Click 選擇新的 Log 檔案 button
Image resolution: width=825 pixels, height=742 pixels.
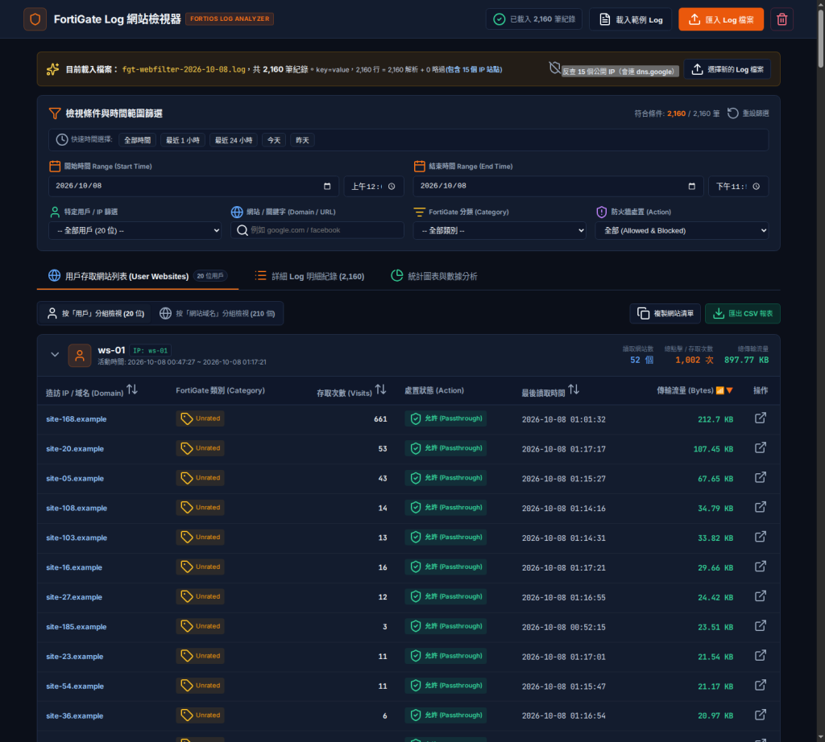pyautogui.click(x=728, y=69)
